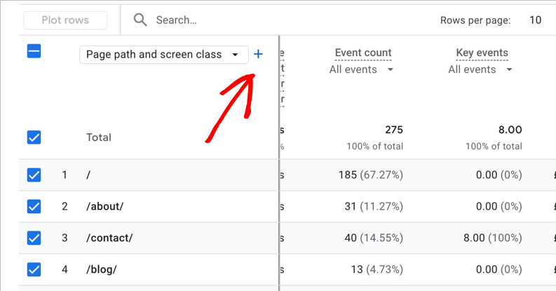Click the /about/ page path cell
The height and width of the screenshot is (291, 556).
click(104, 206)
